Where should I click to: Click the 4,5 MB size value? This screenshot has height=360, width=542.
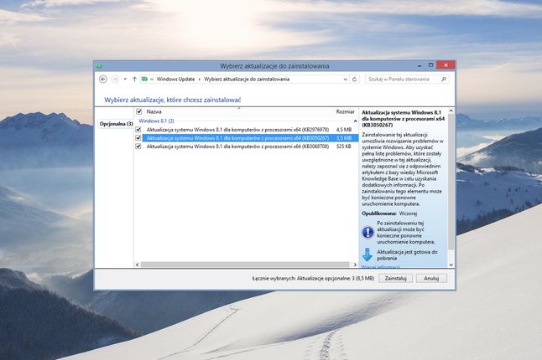pos(344,129)
